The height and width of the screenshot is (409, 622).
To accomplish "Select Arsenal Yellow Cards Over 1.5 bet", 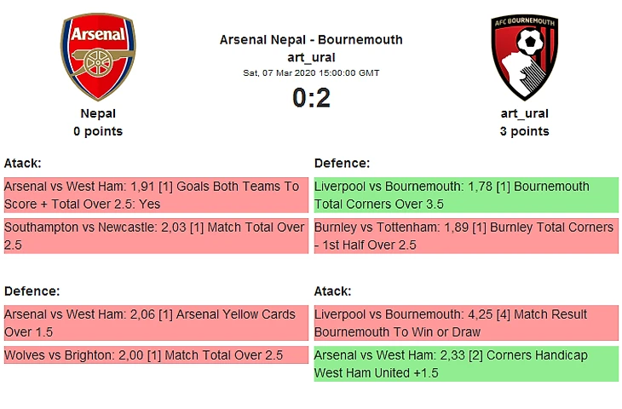I will tap(156, 323).
